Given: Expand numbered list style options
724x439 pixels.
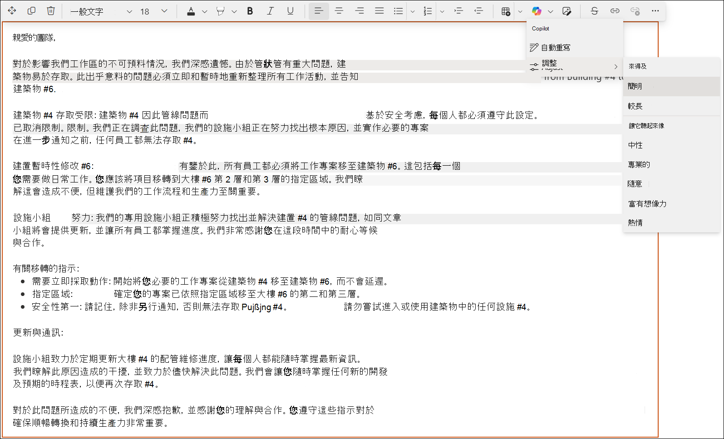Looking at the screenshot, I should [442, 11].
